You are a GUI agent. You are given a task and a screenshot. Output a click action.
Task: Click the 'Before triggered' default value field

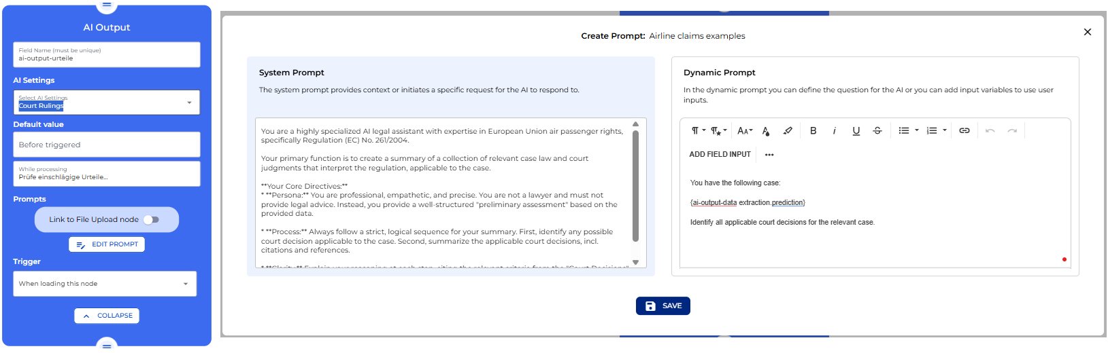(107, 145)
